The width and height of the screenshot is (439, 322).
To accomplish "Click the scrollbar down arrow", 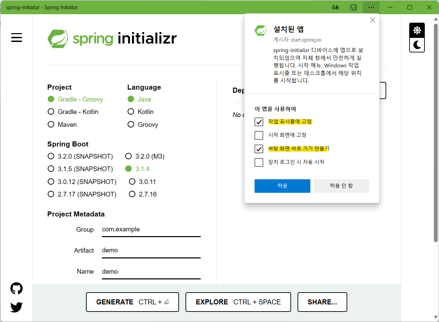I will 436,317.
